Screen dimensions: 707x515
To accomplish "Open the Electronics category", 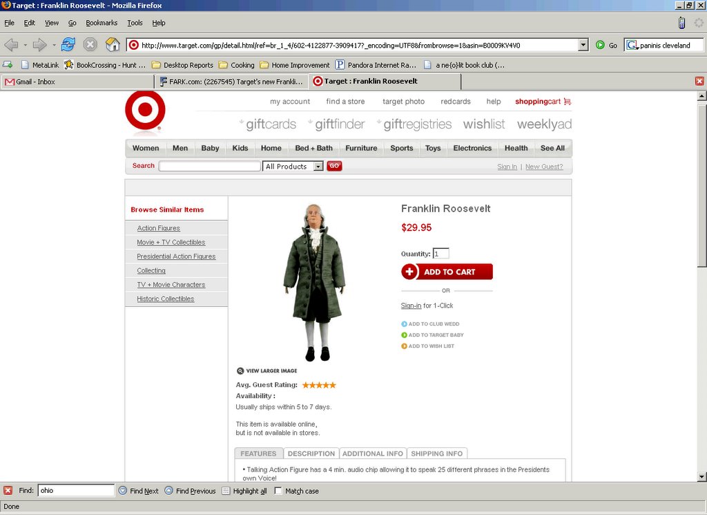I will [x=472, y=148].
